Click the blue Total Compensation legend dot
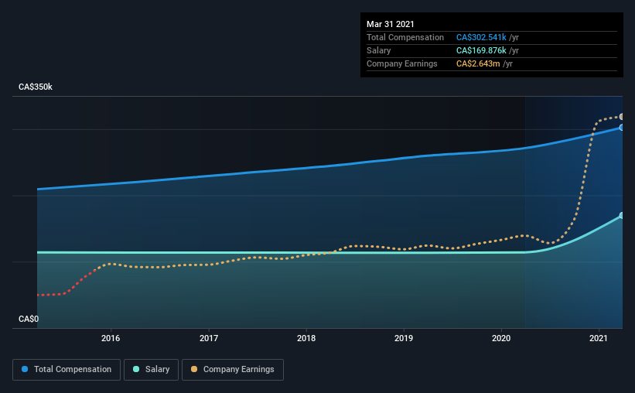635x393 pixels. [x=26, y=370]
